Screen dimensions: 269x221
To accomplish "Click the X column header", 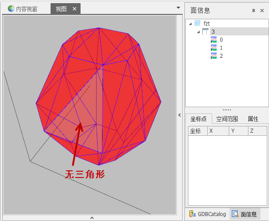I will click(x=218, y=131).
